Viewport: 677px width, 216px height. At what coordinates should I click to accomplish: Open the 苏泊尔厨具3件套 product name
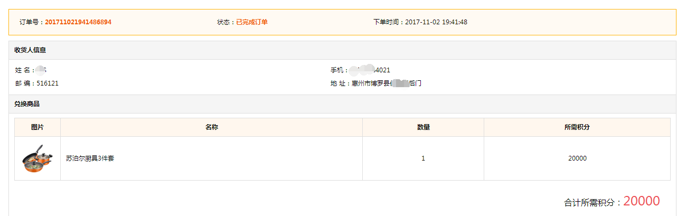click(90, 158)
